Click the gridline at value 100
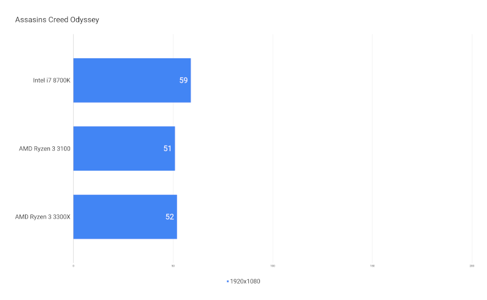The image size is (487, 300). click(273, 148)
